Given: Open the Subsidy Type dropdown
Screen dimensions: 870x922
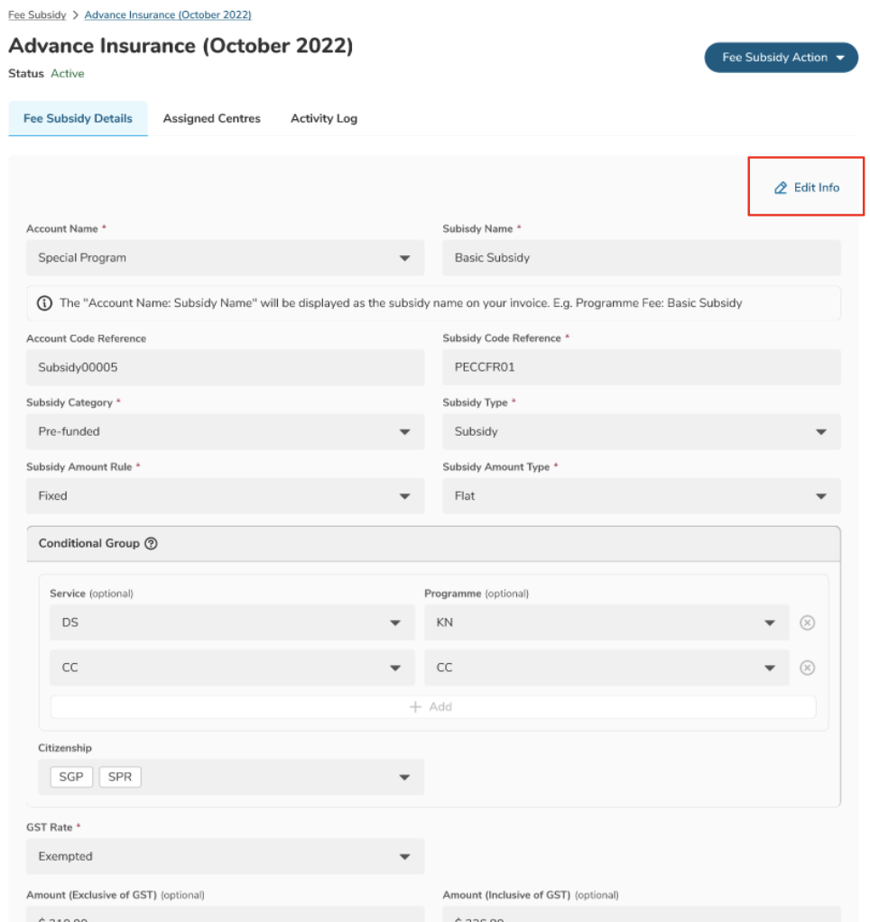Looking at the screenshot, I should pyautogui.click(x=820, y=432).
